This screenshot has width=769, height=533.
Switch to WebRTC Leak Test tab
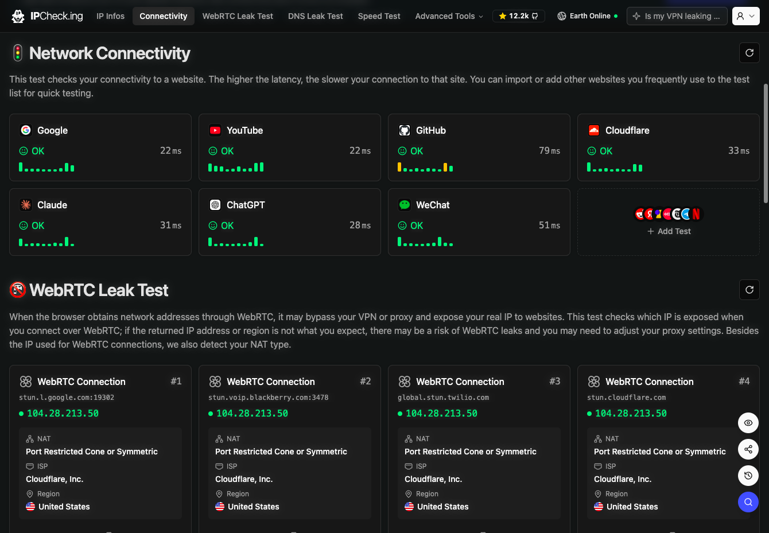coord(238,16)
